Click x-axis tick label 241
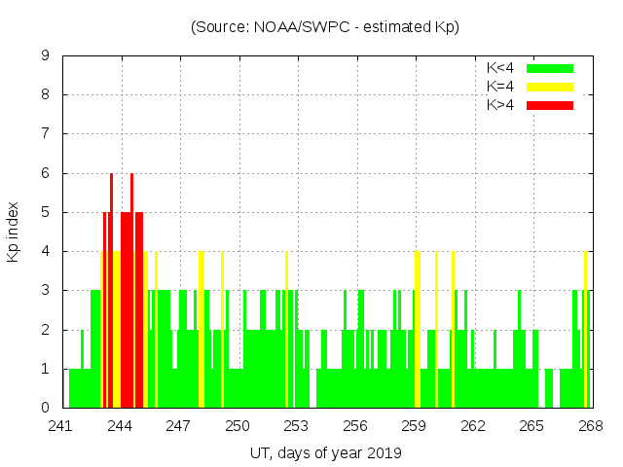The width and height of the screenshot is (623, 467). click(61, 426)
